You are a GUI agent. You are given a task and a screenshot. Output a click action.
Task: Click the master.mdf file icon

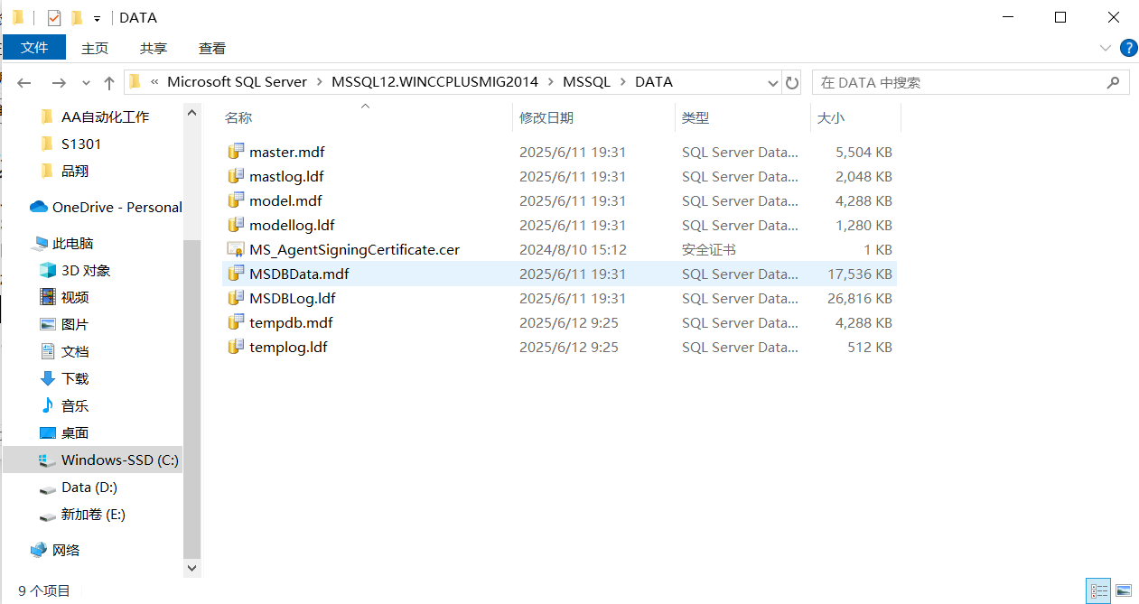point(236,152)
